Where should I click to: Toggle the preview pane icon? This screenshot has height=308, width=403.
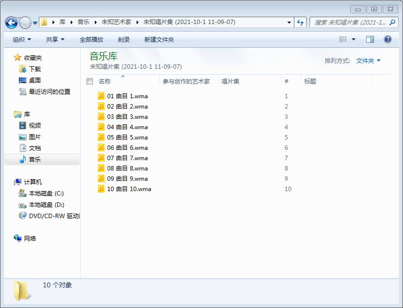coord(370,39)
